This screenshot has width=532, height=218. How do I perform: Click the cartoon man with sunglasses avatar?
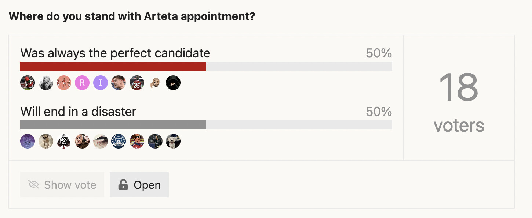[x=137, y=141]
